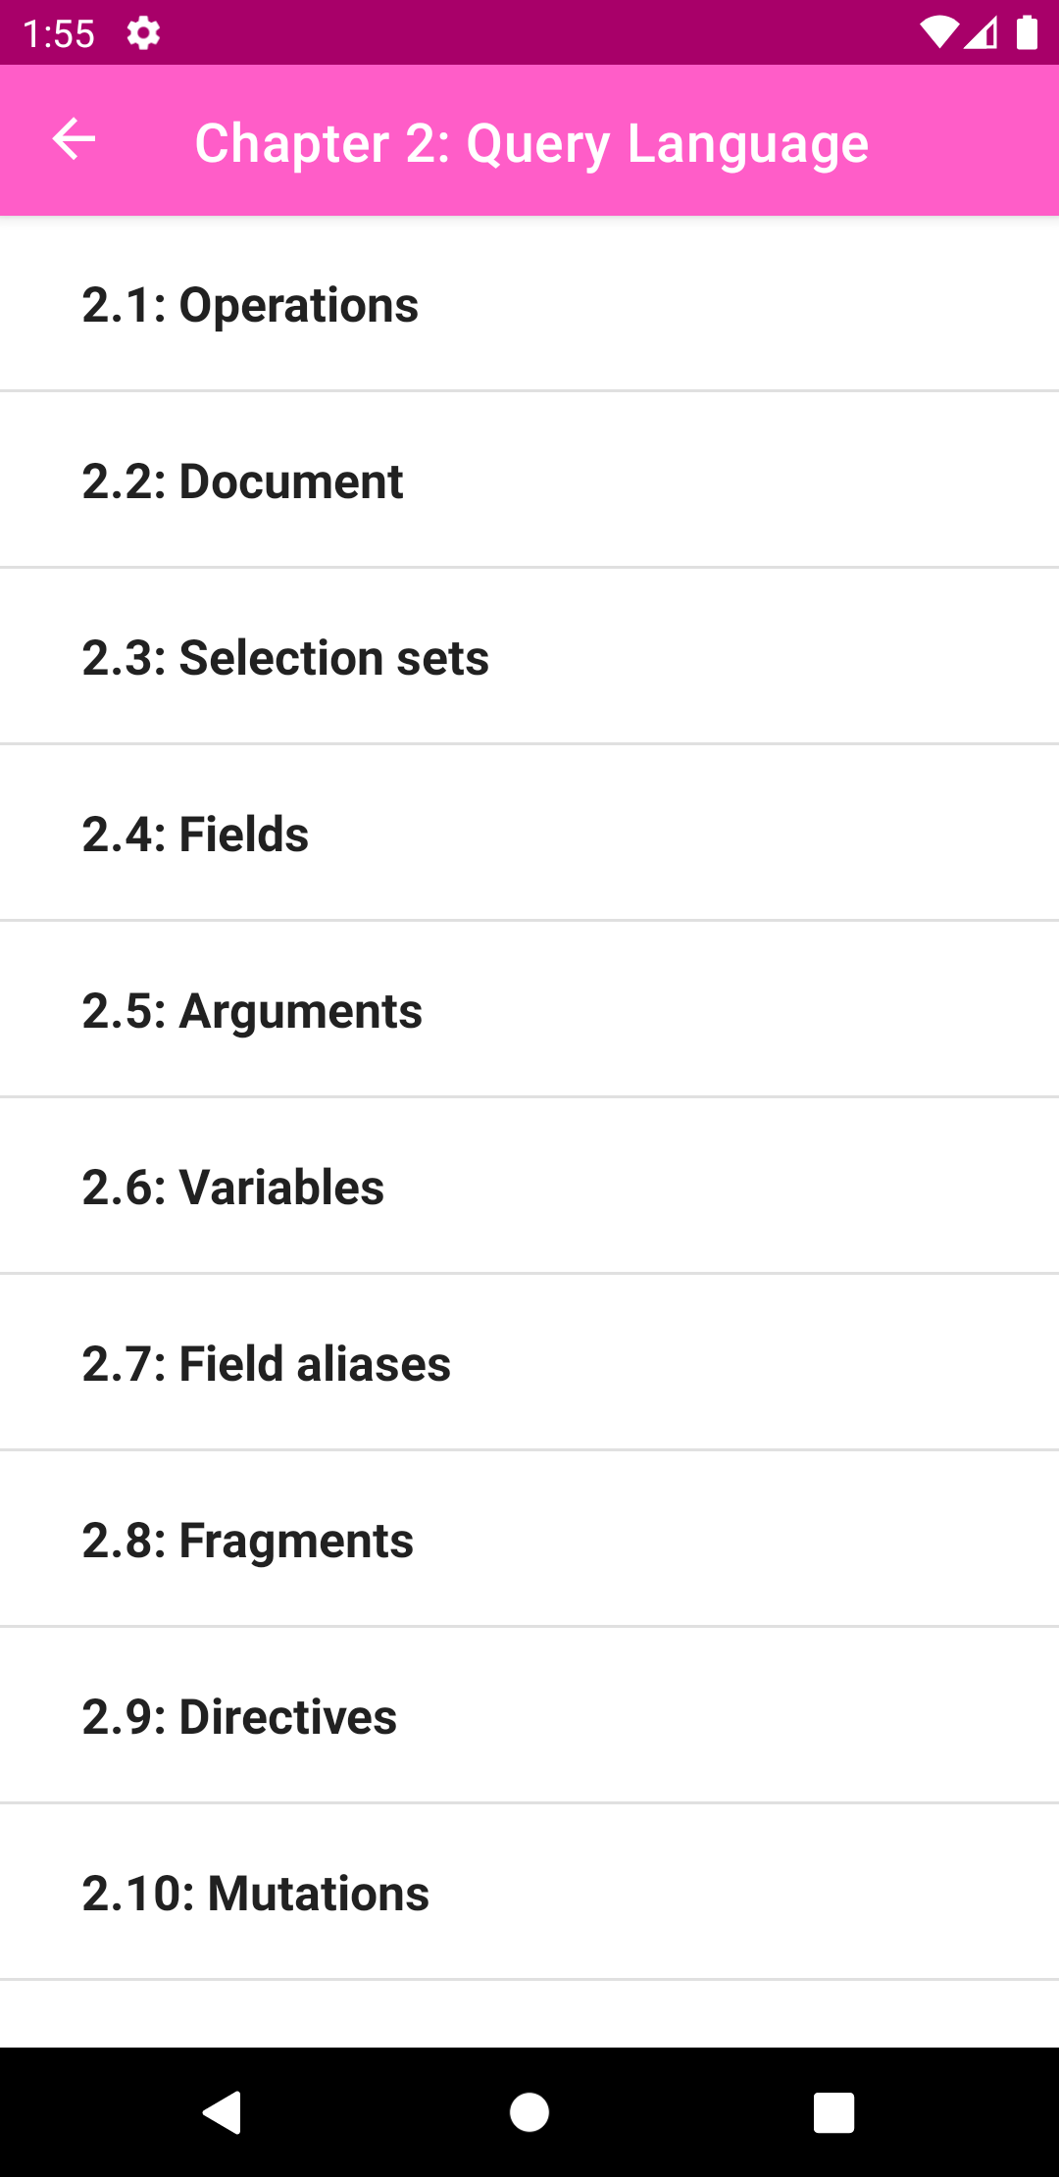Screen dimensions: 1059x2177
Task: Tap the back arrow in header
Action: (x=74, y=139)
